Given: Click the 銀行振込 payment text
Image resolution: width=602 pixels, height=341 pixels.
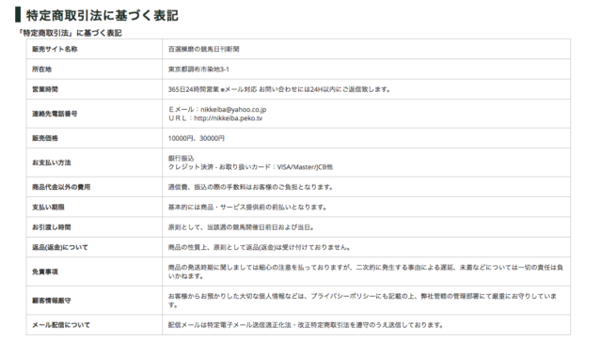Looking at the screenshot, I should 182,158.
